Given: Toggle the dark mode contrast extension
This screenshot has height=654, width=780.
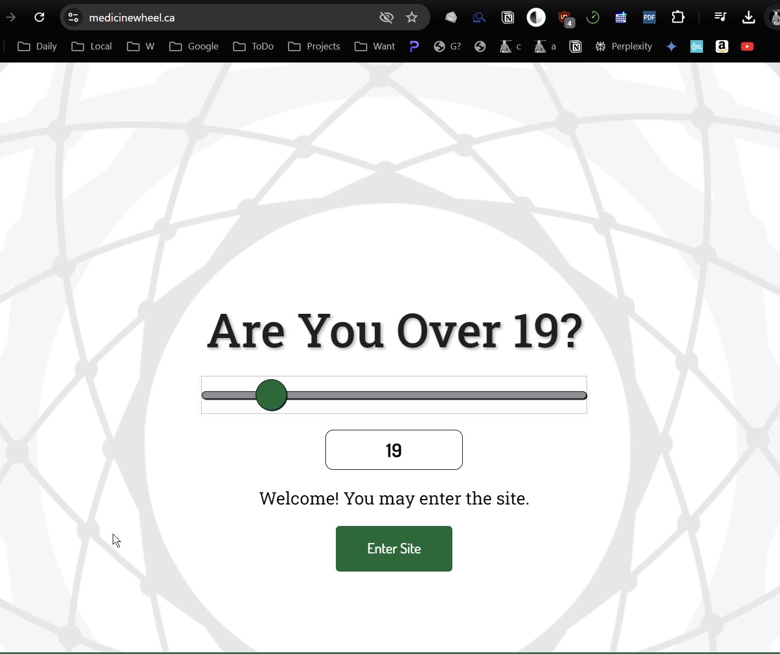Looking at the screenshot, I should [x=536, y=18].
